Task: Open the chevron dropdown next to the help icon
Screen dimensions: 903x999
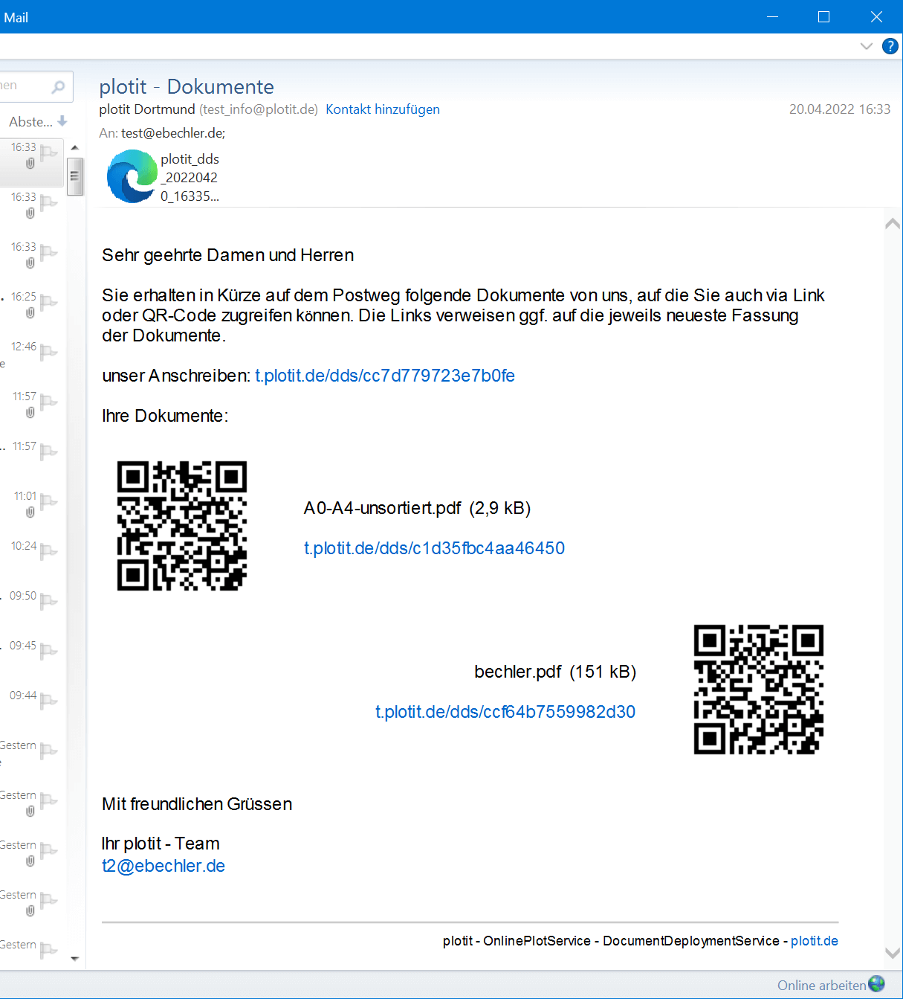Action: (x=866, y=46)
